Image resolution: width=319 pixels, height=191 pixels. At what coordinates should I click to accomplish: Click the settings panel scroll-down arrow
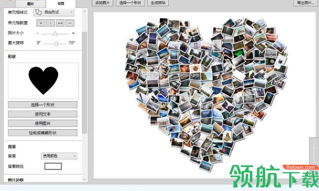[x=85, y=180]
